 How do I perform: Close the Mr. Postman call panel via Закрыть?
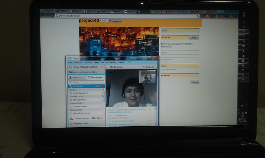point(148,67)
